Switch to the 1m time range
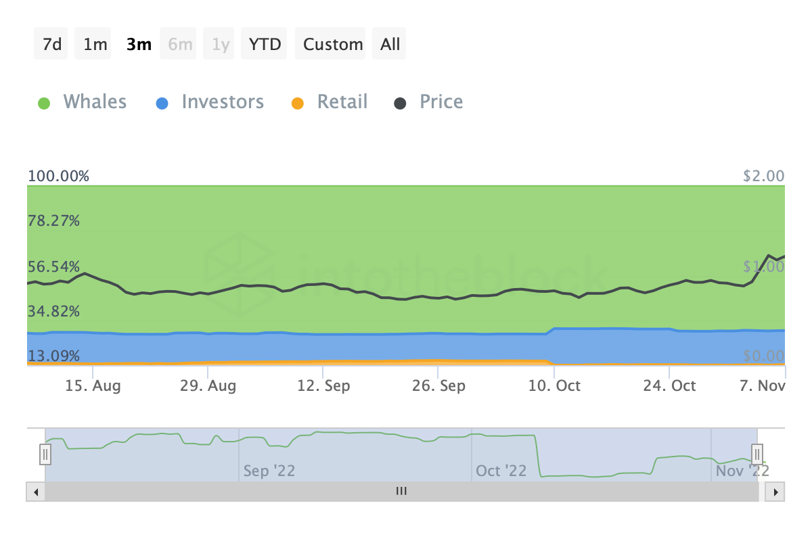The image size is (812, 541). point(95,45)
